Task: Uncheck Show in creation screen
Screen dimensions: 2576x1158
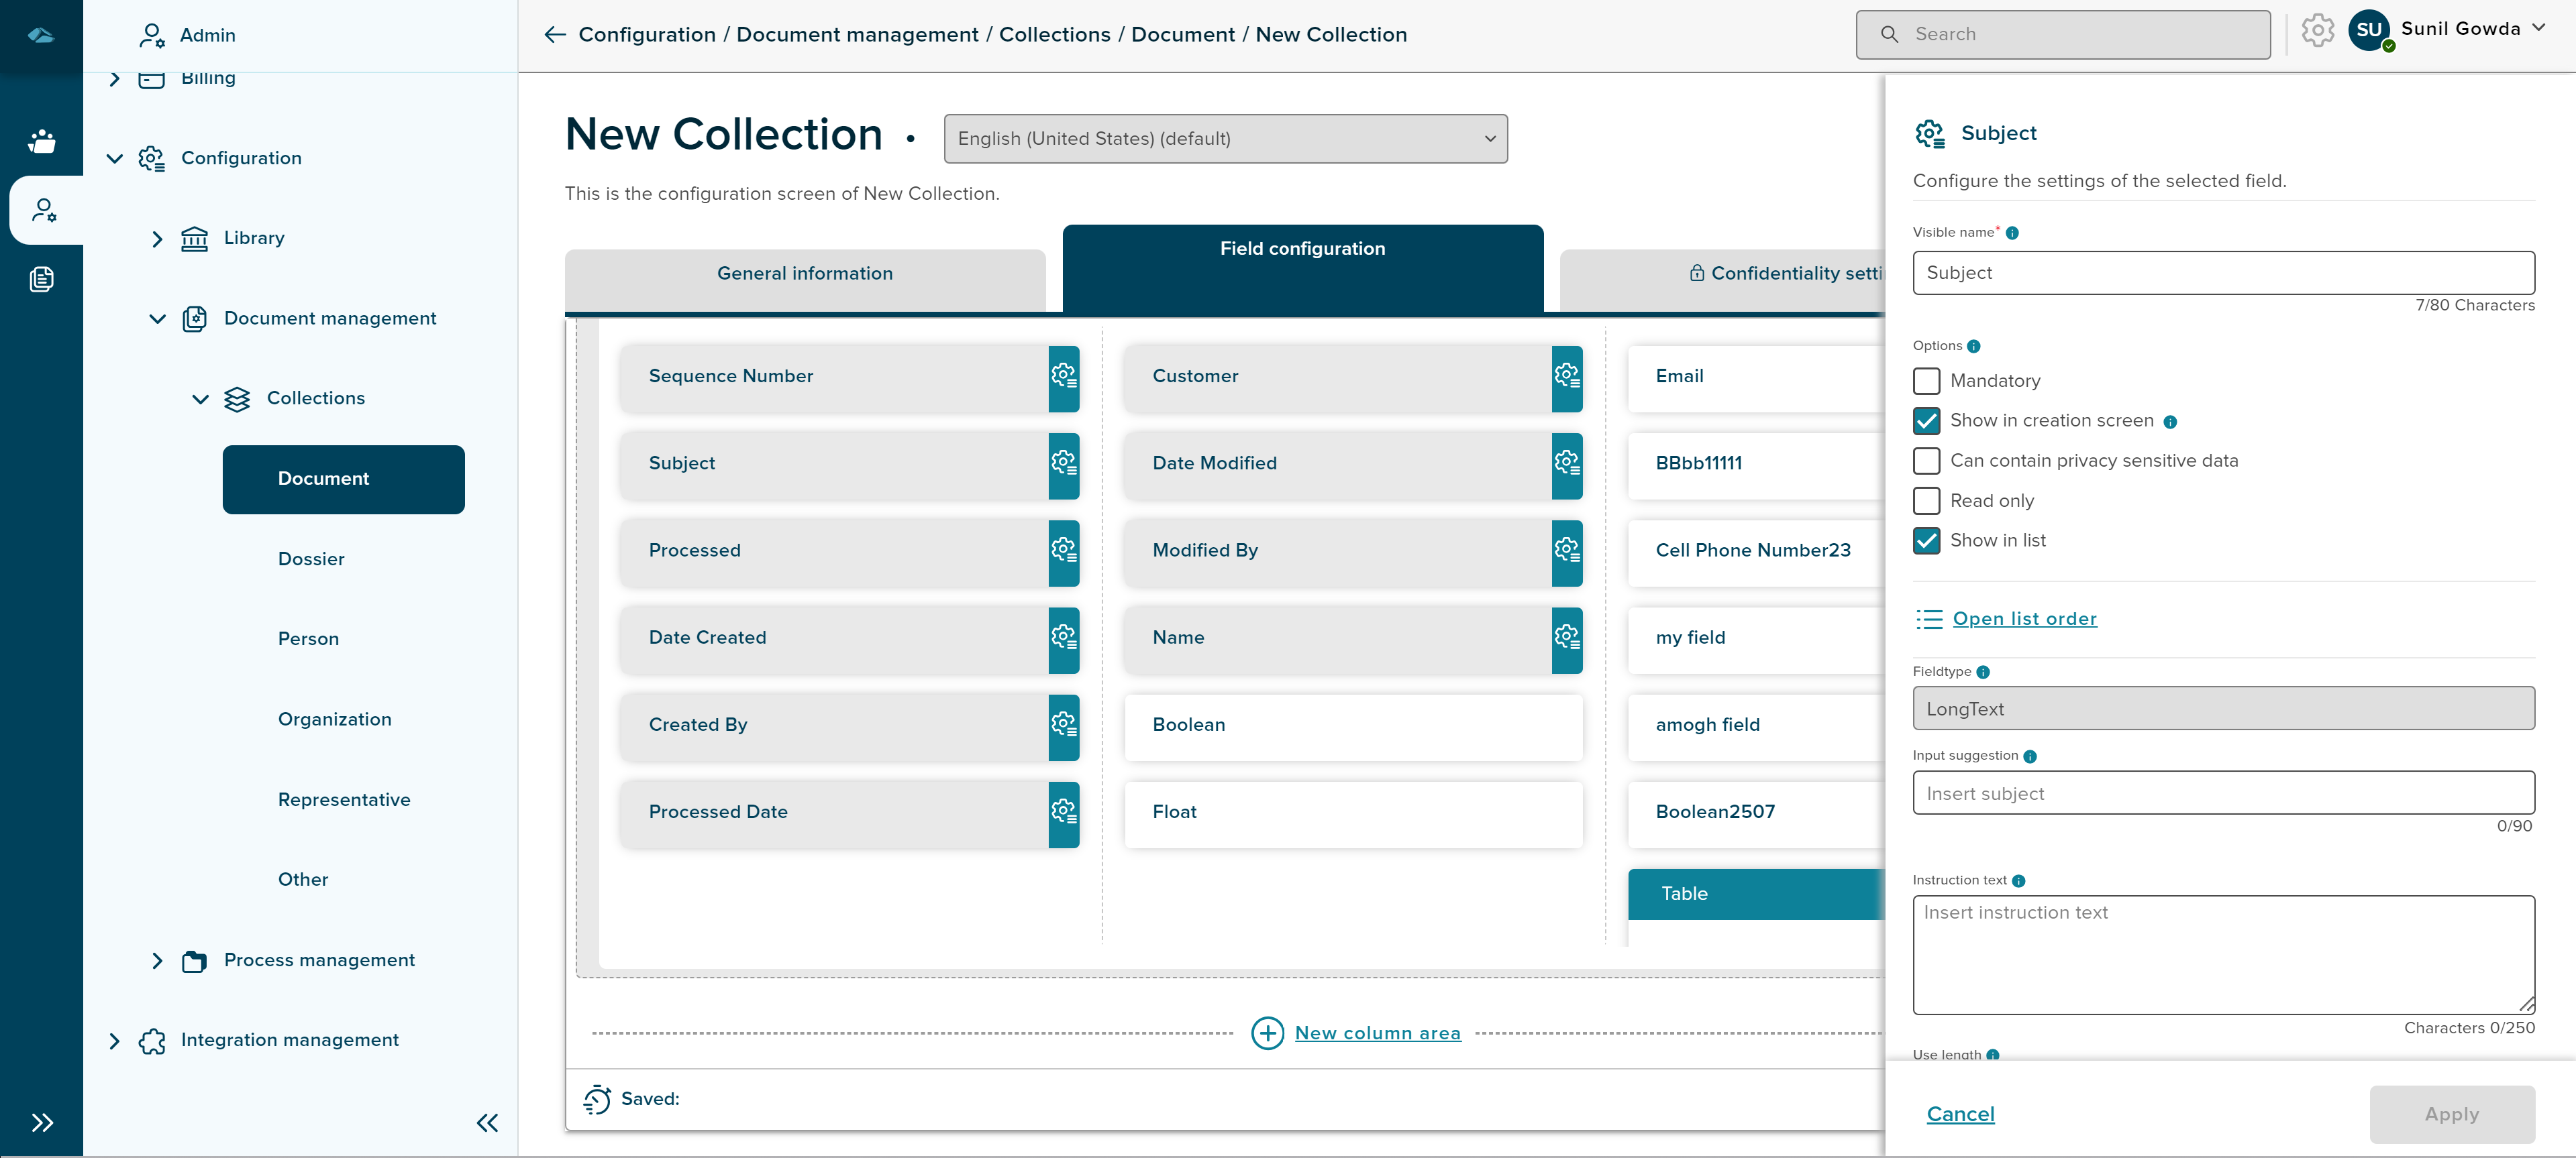Action: (x=1926, y=420)
